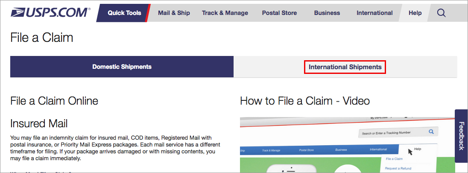Click the blue magnifier inside the video's tracking search box
The height and width of the screenshot is (173, 468).
point(431,132)
